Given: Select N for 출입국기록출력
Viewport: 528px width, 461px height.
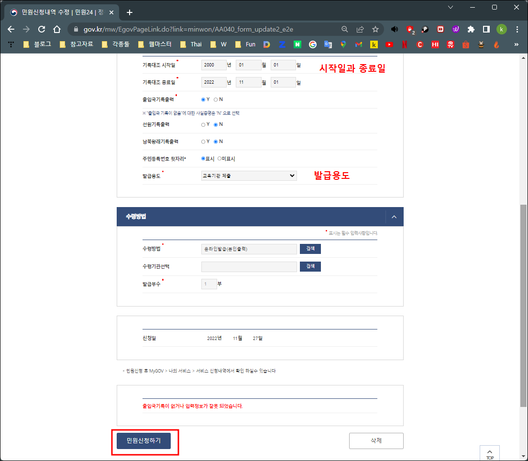Looking at the screenshot, I should [216, 99].
